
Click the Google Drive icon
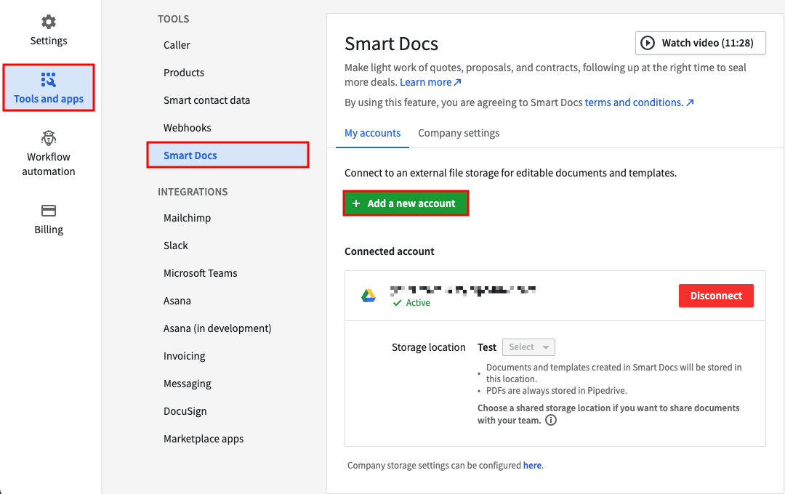point(369,296)
